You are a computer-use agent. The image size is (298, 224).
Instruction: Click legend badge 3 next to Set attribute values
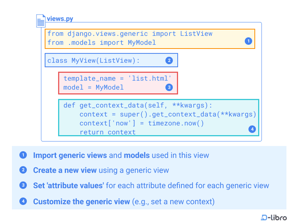click(x=23, y=186)
